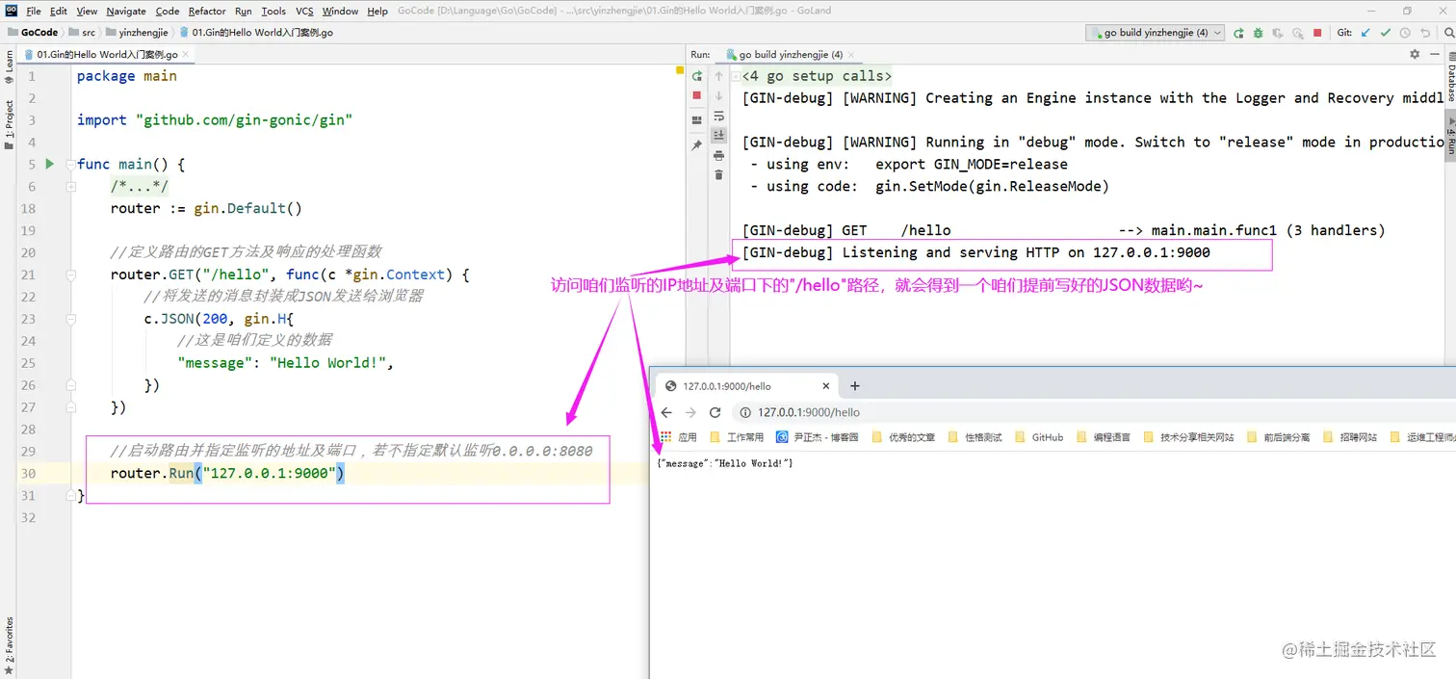Viewport: 1456px width, 679px height.
Task: Open the Database tool window tab
Action: pos(1450,79)
